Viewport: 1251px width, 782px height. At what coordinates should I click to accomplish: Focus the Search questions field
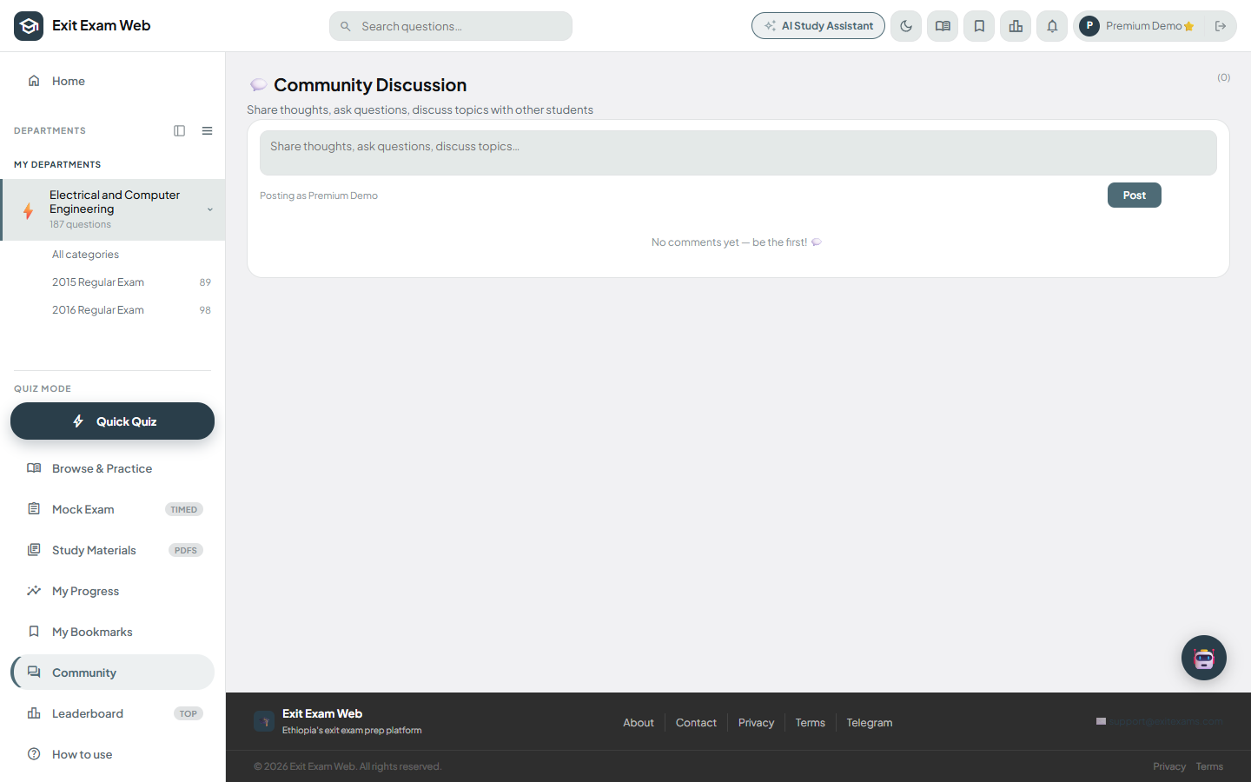pos(451,26)
